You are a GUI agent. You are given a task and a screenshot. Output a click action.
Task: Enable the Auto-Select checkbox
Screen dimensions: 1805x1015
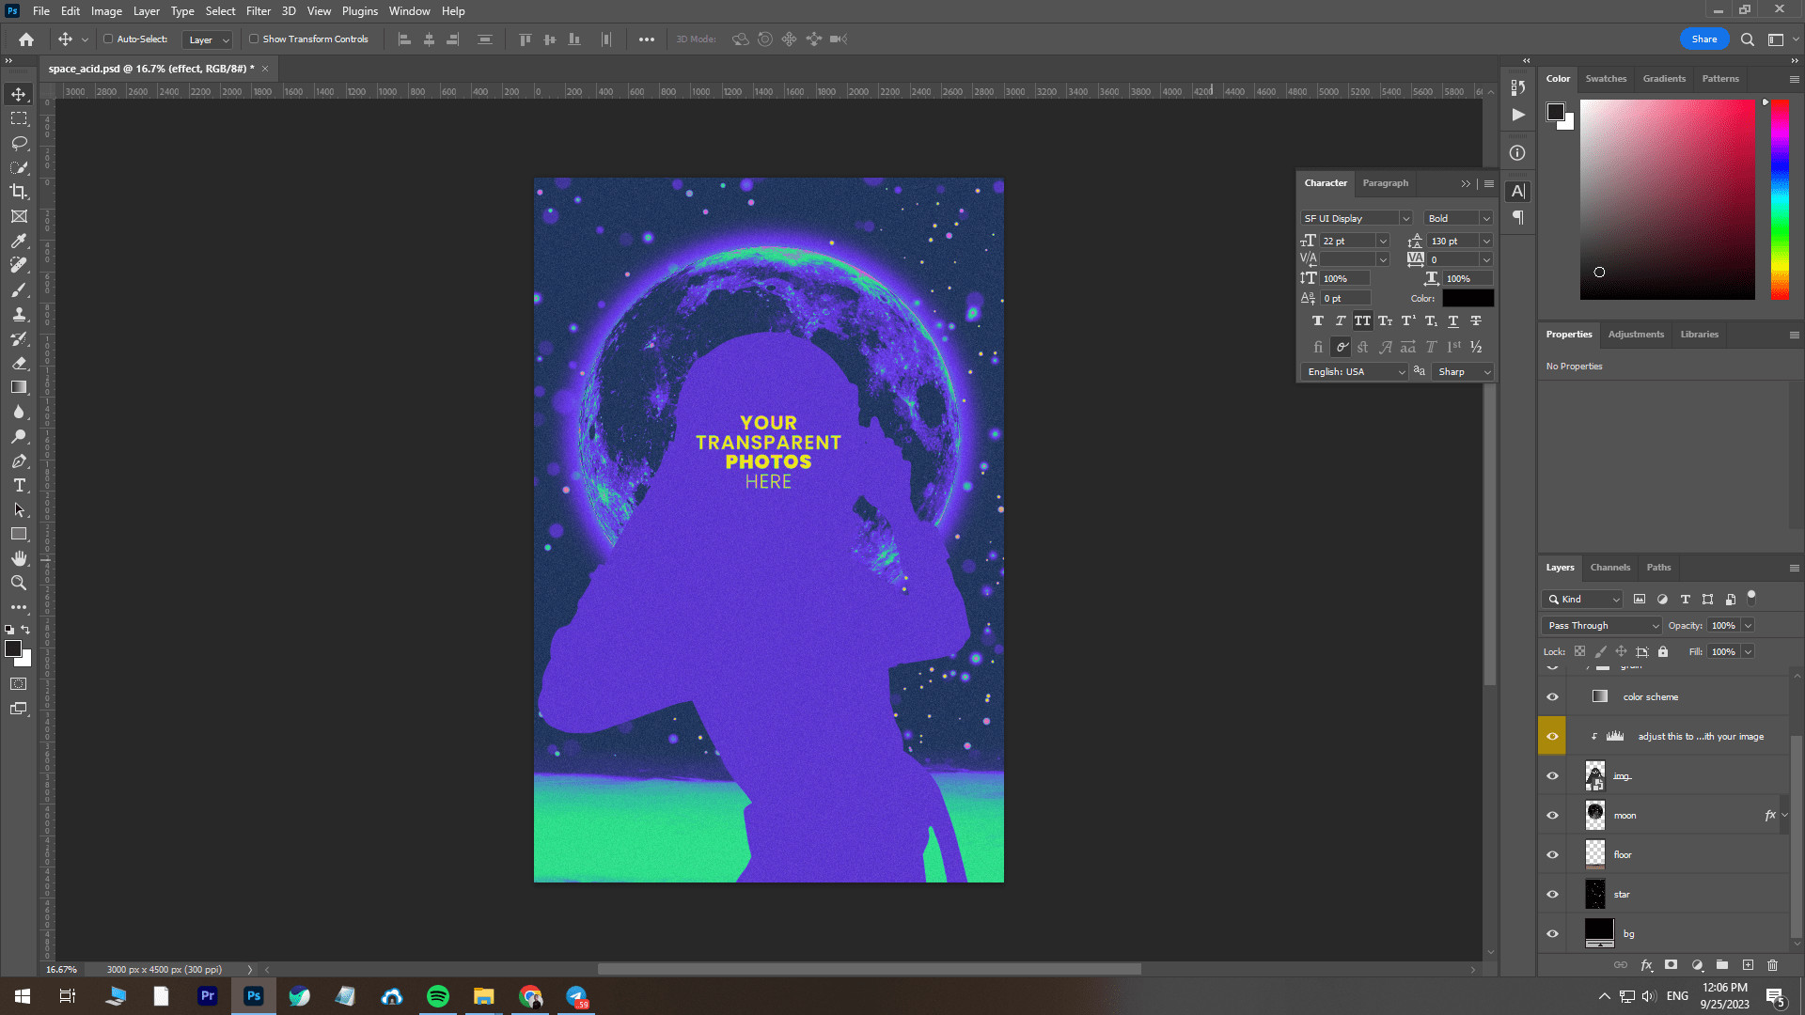pos(108,39)
